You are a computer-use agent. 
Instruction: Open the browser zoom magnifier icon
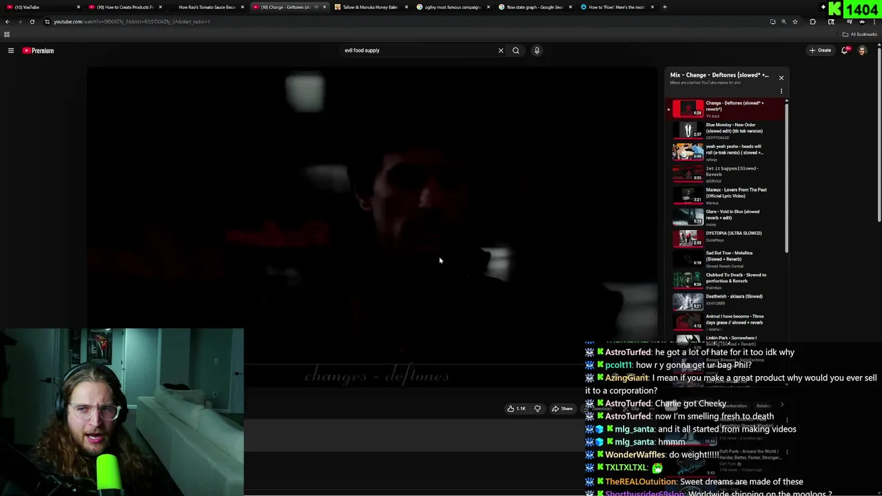click(x=783, y=21)
